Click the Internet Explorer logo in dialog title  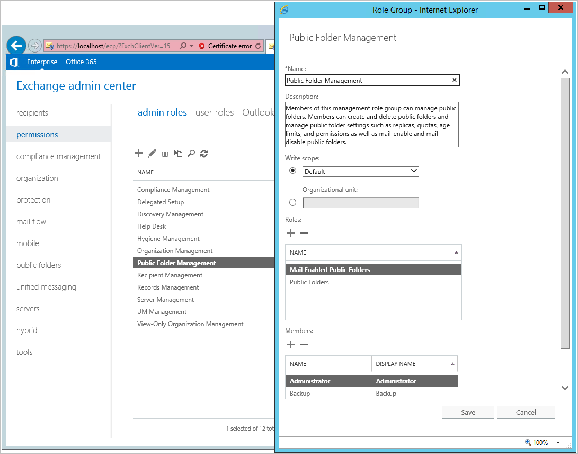[284, 10]
